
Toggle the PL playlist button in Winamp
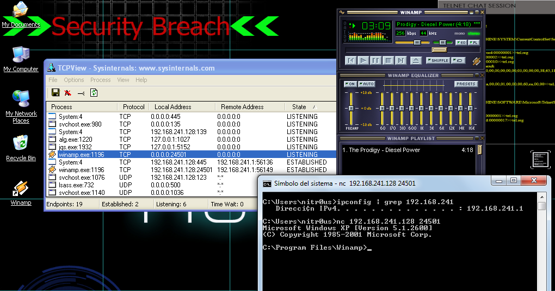(x=473, y=43)
